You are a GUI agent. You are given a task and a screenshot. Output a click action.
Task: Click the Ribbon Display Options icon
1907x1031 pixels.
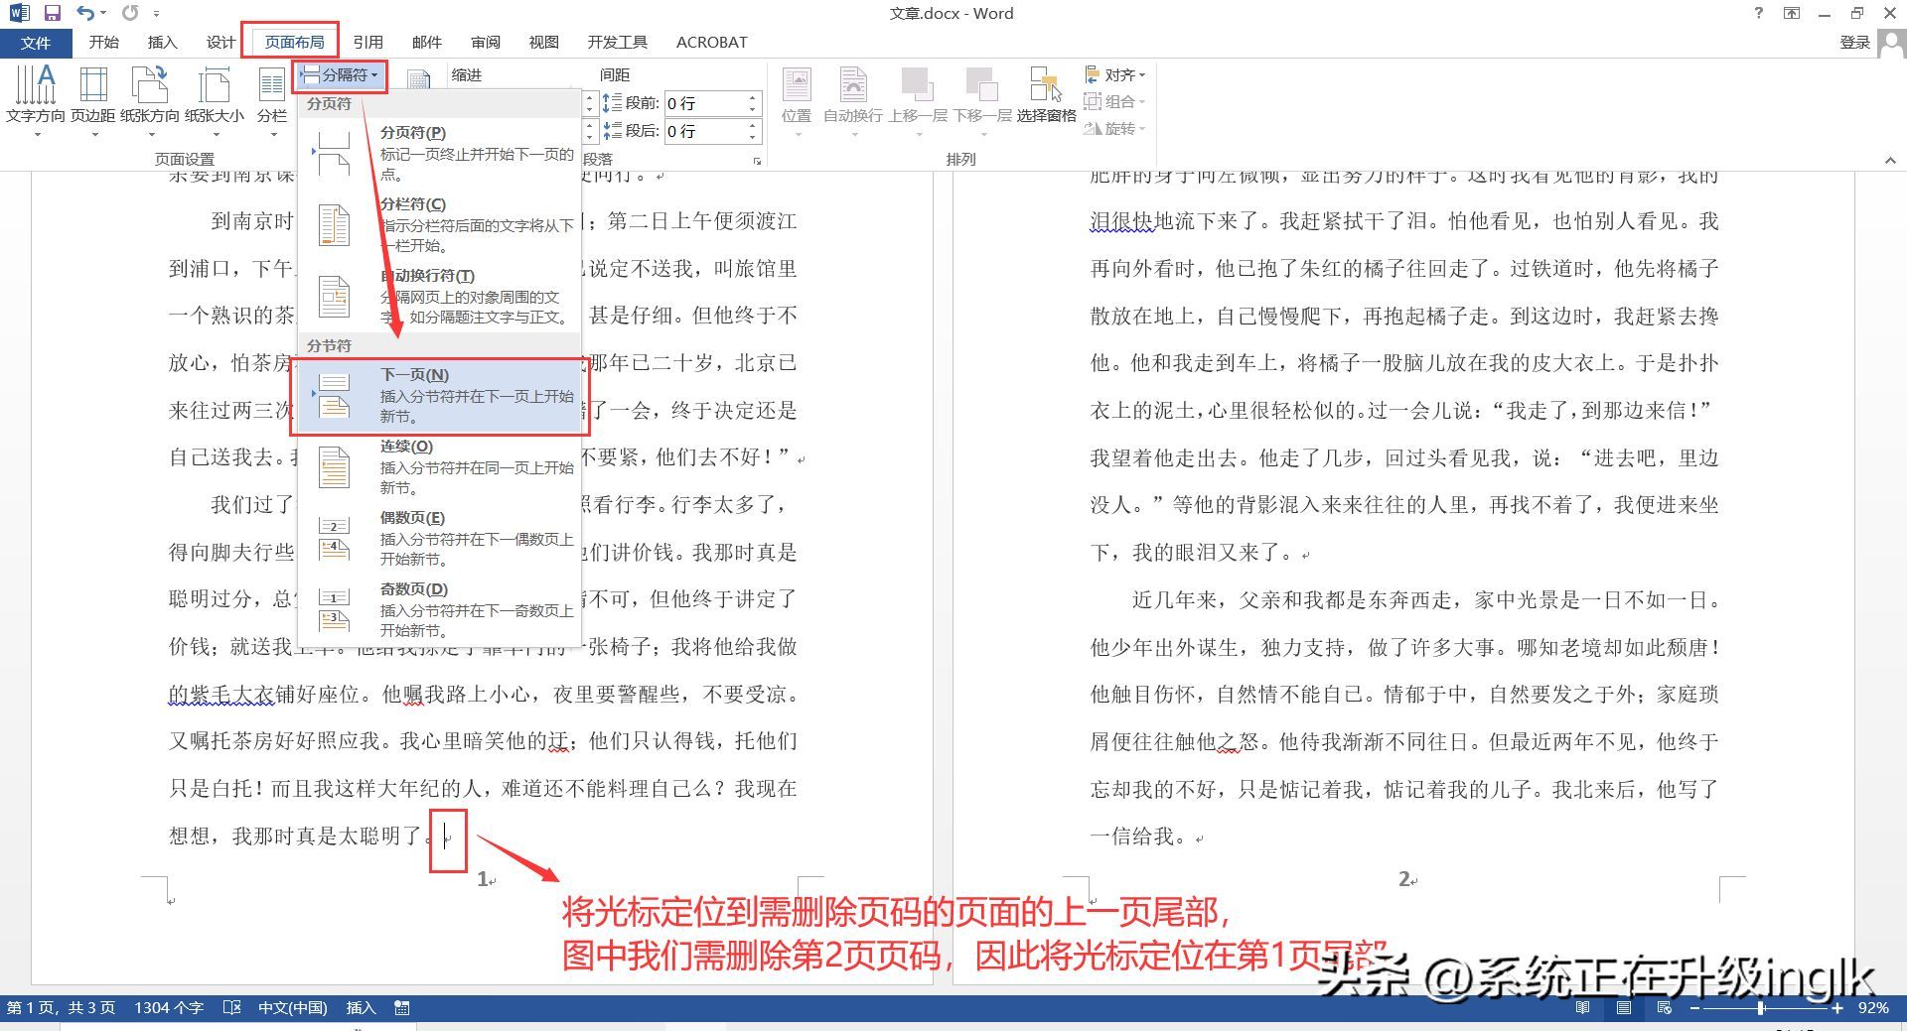pos(1792,13)
